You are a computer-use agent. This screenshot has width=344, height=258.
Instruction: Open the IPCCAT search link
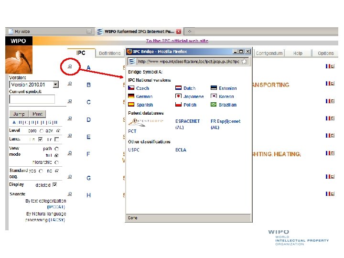(56, 207)
